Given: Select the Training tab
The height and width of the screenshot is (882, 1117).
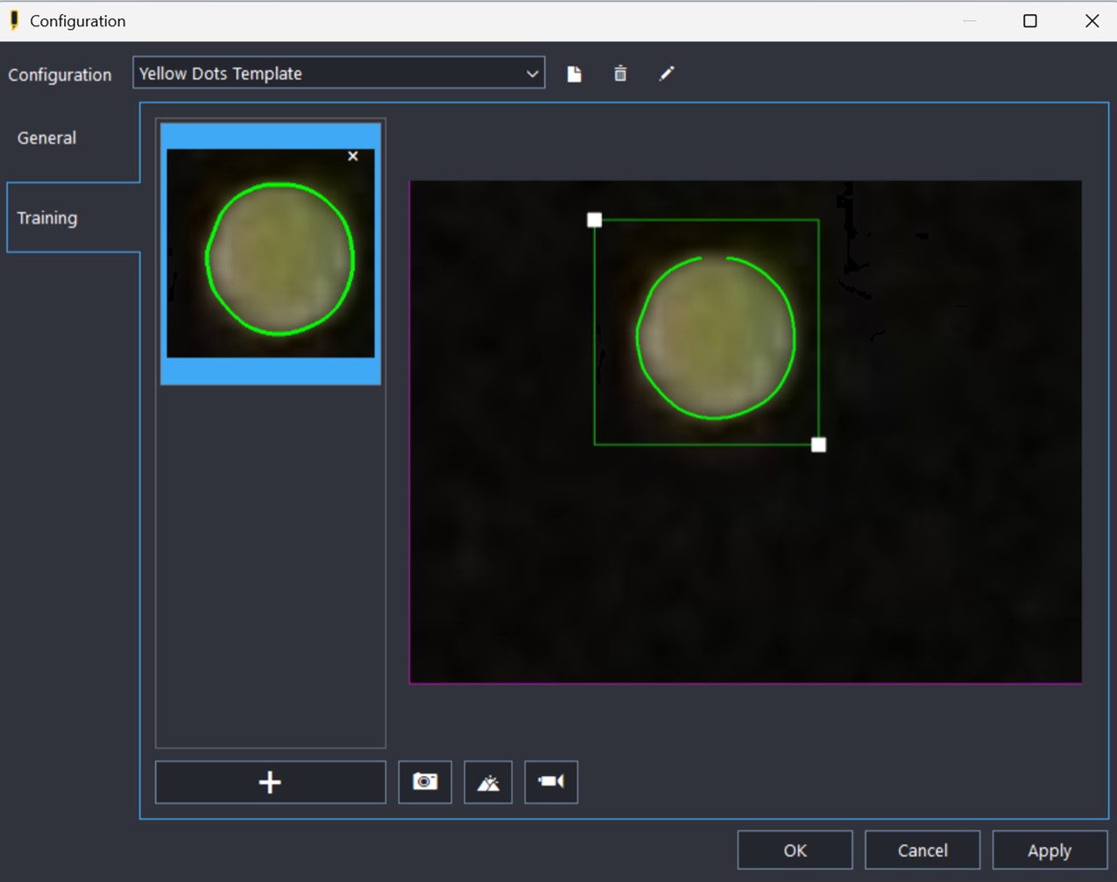Looking at the screenshot, I should click(x=46, y=217).
